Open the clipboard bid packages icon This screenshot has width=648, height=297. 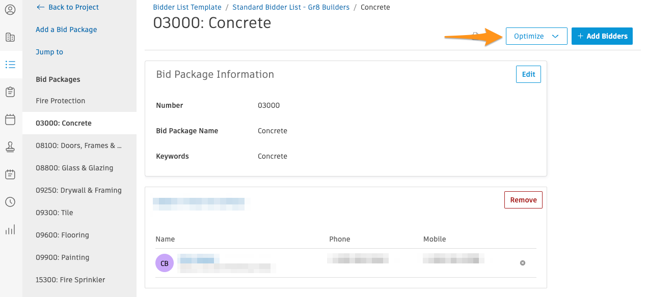coord(11,92)
